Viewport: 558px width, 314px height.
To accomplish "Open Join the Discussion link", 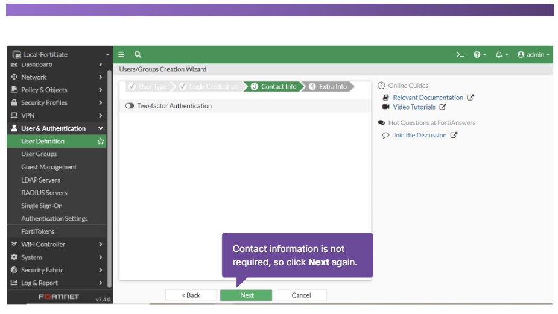I will tap(420, 135).
